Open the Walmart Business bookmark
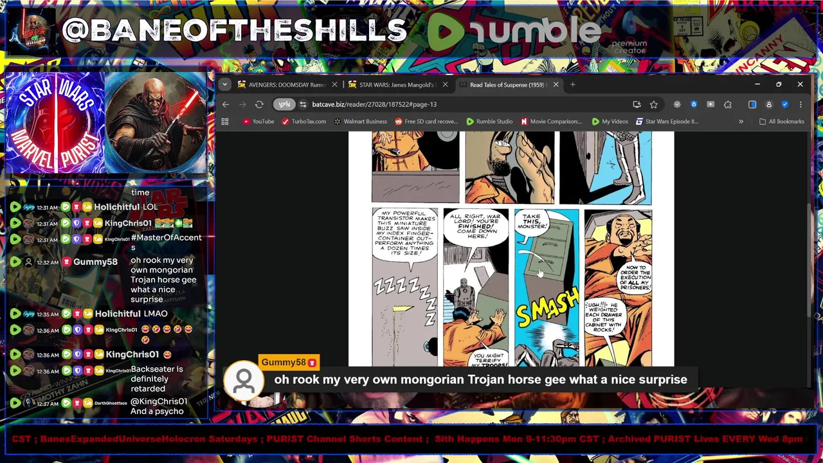Image resolution: width=823 pixels, height=463 pixels. (360, 122)
